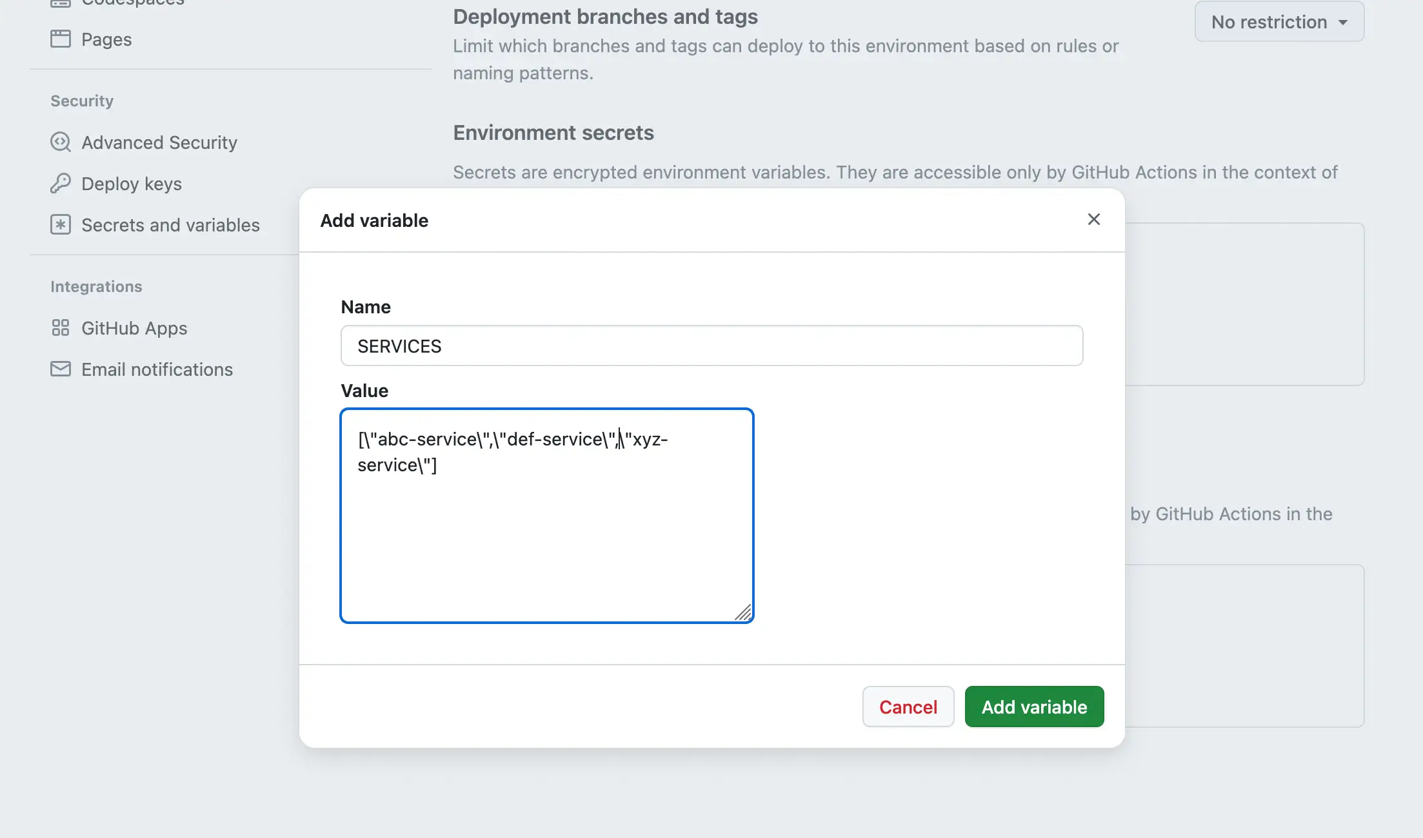Viewport: 1423px width, 838px height.
Task: Select Deploy keys in sidebar
Action: (131, 183)
